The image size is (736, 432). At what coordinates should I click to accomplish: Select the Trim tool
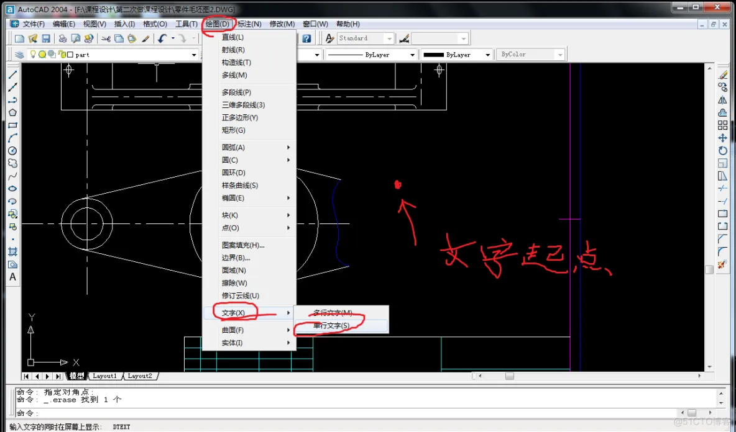click(723, 188)
